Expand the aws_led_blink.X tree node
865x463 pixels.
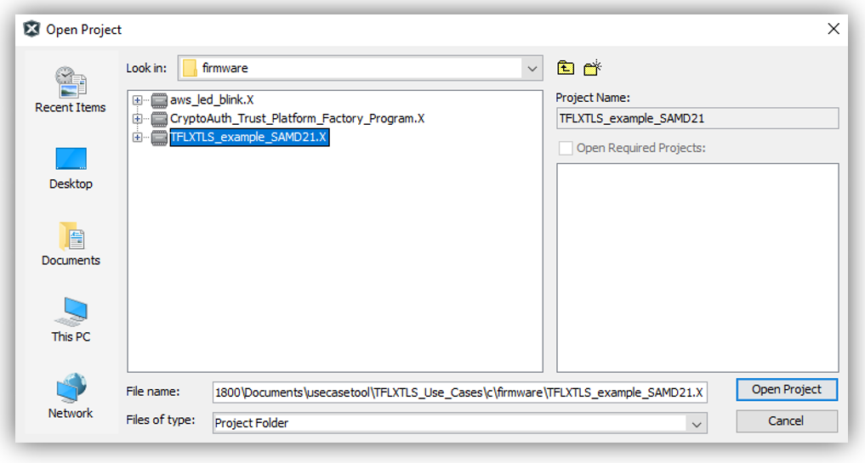tap(138, 100)
